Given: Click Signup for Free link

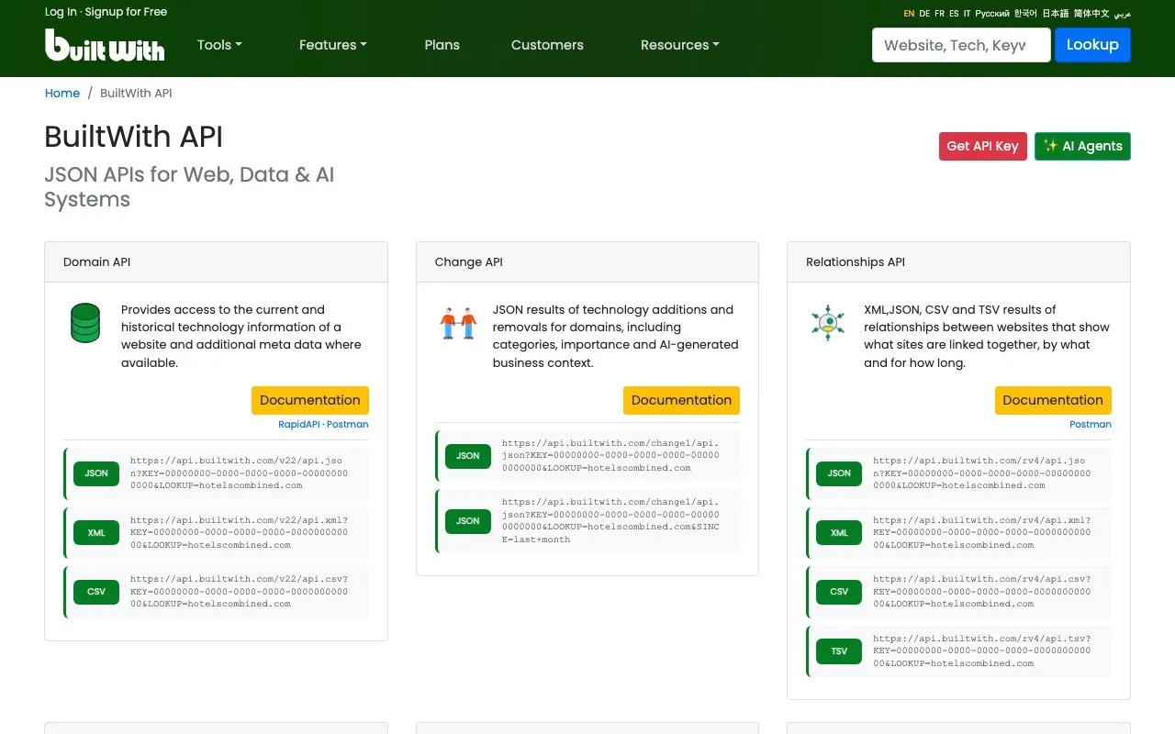Looking at the screenshot, I should click(x=127, y=12).
